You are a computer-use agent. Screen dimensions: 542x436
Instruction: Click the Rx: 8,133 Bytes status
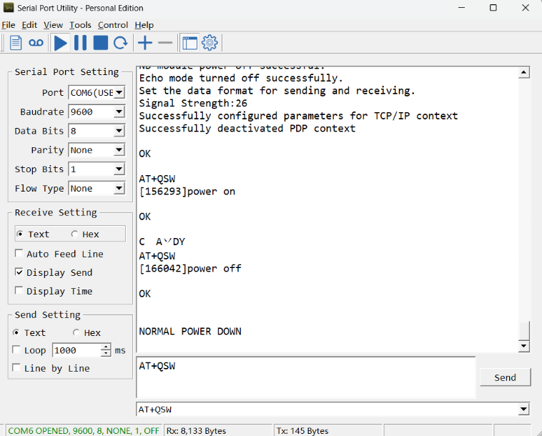point(197,431)
